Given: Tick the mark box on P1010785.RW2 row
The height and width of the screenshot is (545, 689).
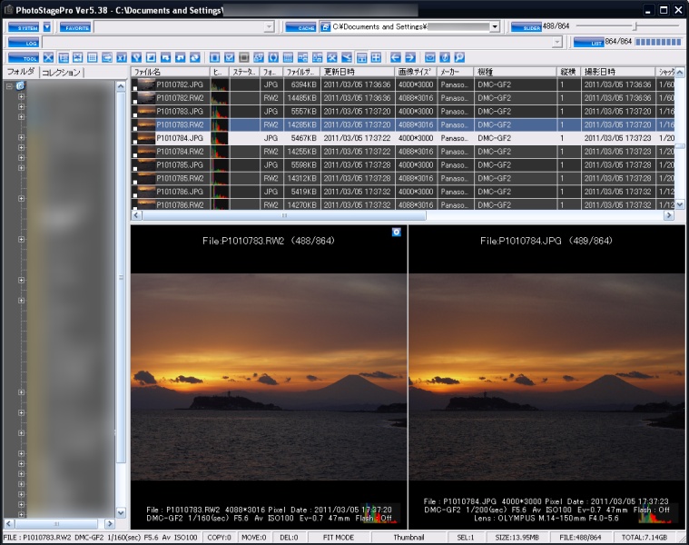Looking at the screenshot, I should click(x=135, y=182).
